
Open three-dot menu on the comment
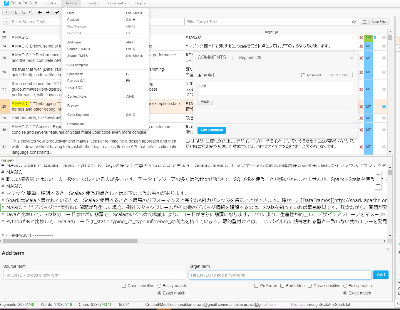click(x=352, y=75)
